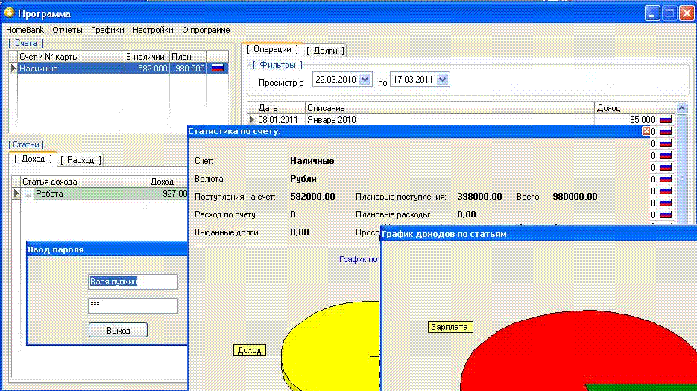Click the row selector arrow beside Наличные
The height and width of the screenshot is (391, 697).
[x=13, y=68]
